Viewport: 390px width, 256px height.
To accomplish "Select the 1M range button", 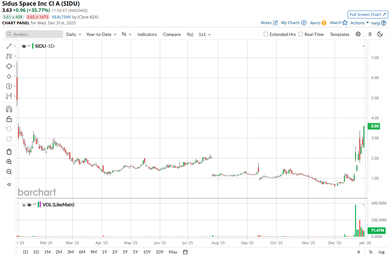I will point(47,252).
